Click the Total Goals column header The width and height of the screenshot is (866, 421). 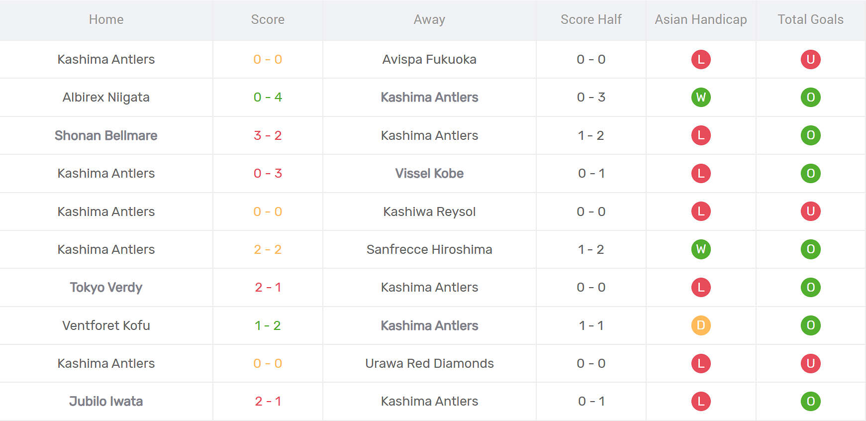point(810,19)
